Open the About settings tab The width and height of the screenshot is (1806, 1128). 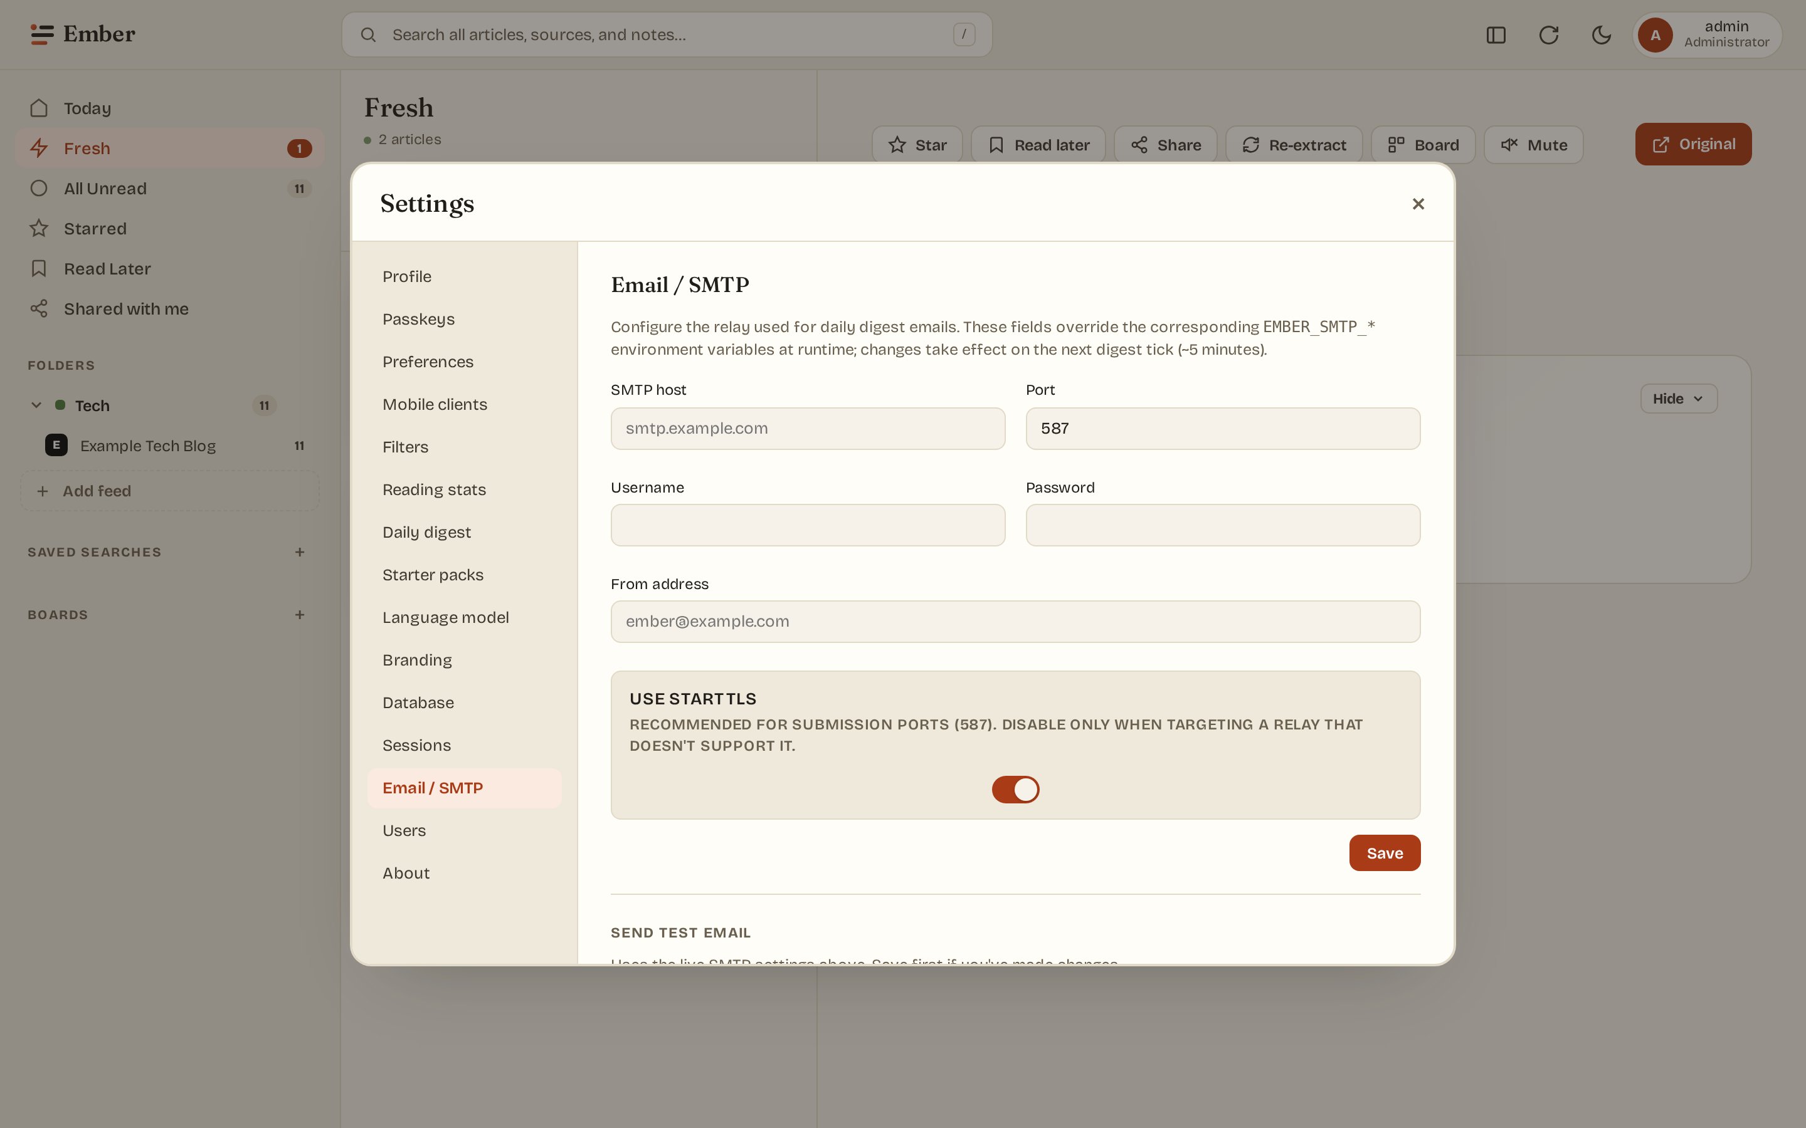[x=464, y=873]
